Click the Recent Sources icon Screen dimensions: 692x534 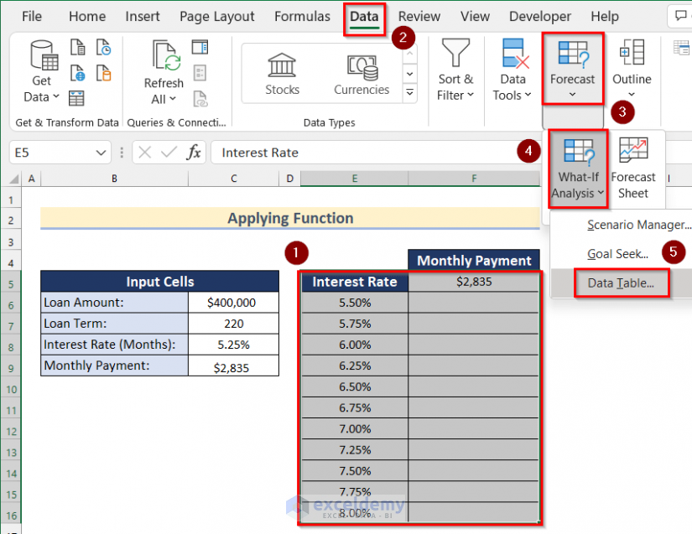pyautogui.click(x=104, y=47)
